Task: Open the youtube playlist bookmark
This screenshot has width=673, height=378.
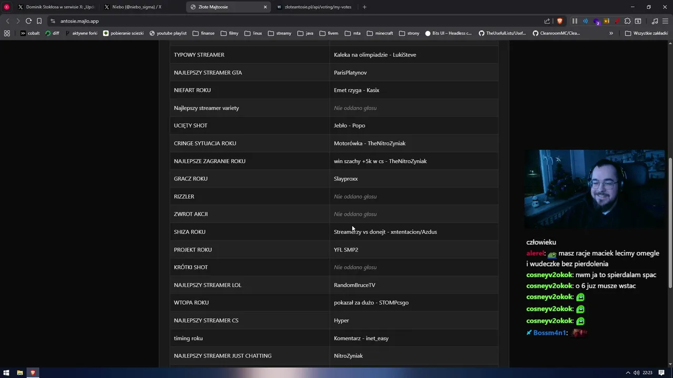Action: click(x=168, y=33)
